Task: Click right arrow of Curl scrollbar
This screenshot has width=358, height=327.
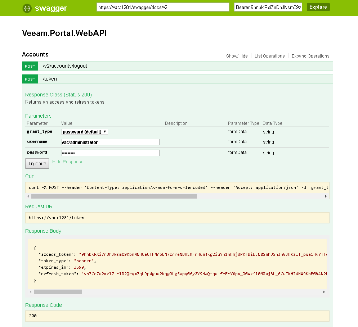Action: click(326, 196)
